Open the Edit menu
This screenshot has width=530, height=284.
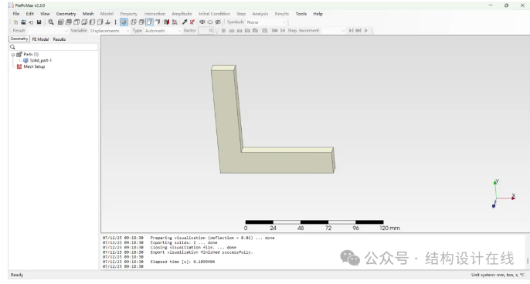[x=29, y=14]
